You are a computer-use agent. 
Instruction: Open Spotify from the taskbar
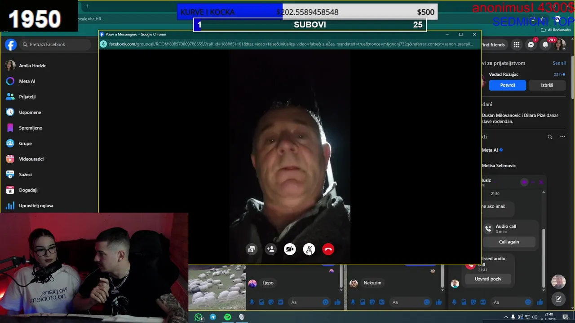[x=227, y=317]
